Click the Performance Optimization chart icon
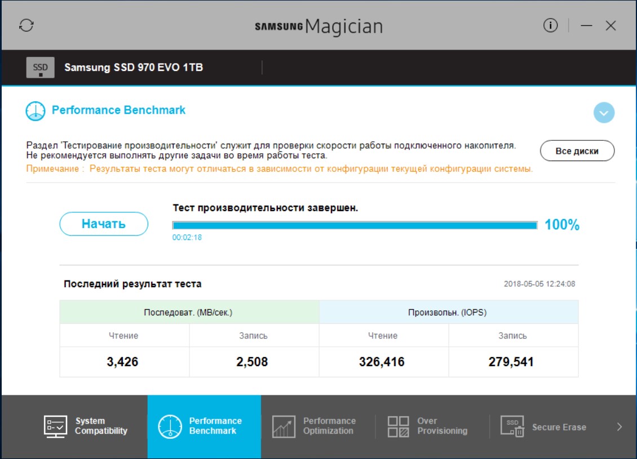 tap(284, 426)
